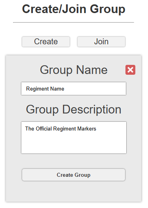Click the white X inside the red square

pyautogui.click(x=130, y=70)
